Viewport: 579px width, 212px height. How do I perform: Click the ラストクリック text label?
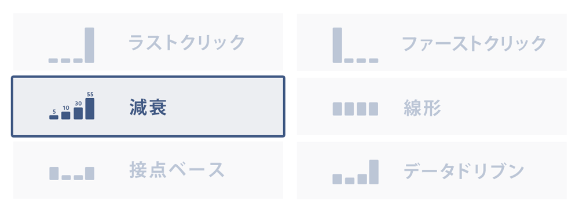point(187,42)
